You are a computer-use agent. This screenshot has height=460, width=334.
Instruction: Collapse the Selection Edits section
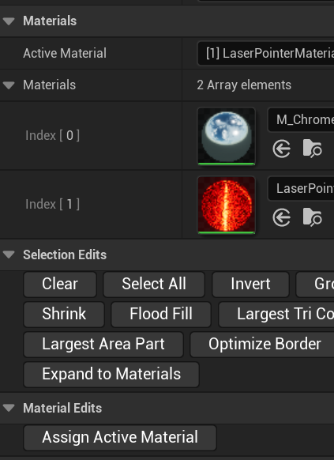(9, 255)
